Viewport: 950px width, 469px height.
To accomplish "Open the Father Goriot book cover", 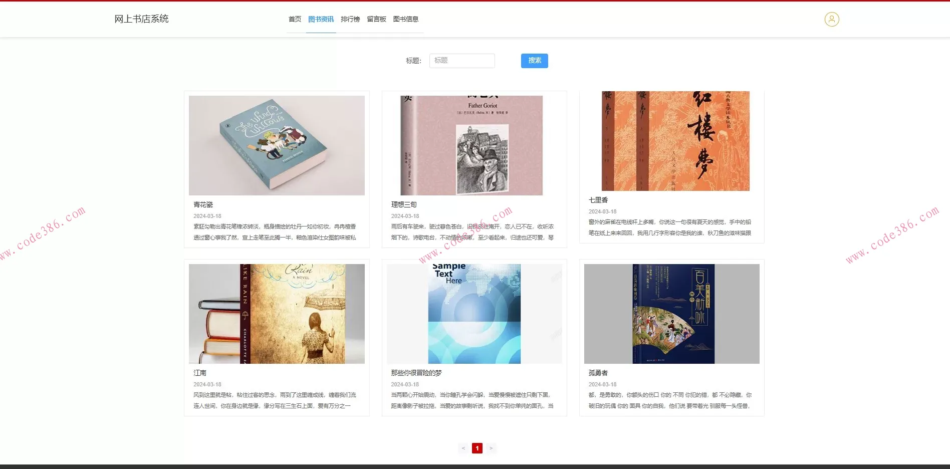I will click(x=471, y=145).
